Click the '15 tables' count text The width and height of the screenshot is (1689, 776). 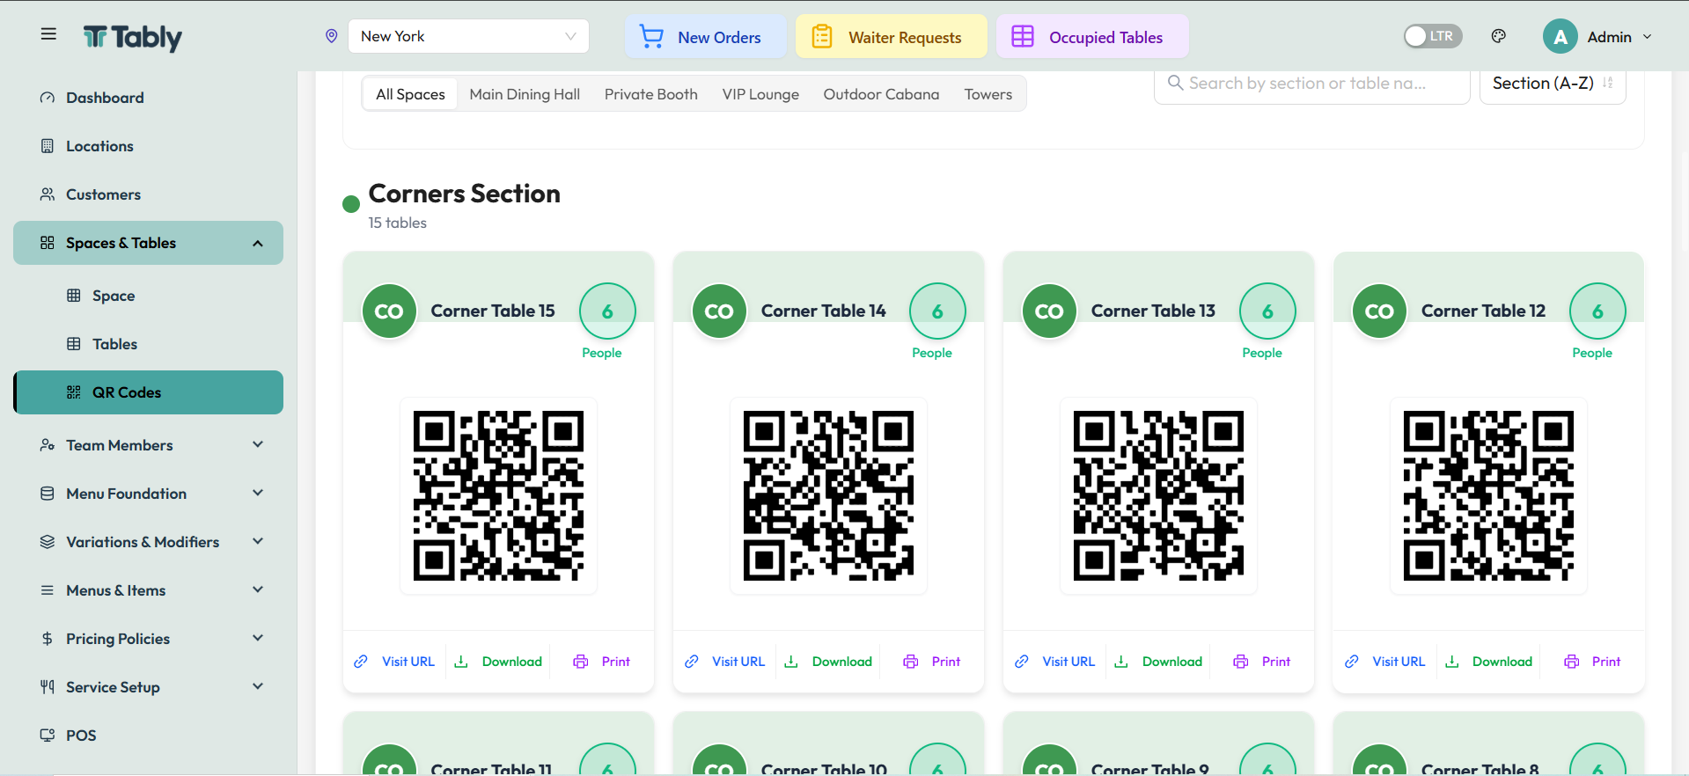(397, 223)
